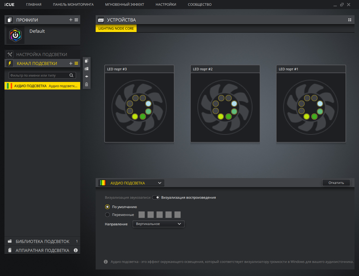Click the audio lighting rainbow icon in dropdown

[x=103, y=183]
